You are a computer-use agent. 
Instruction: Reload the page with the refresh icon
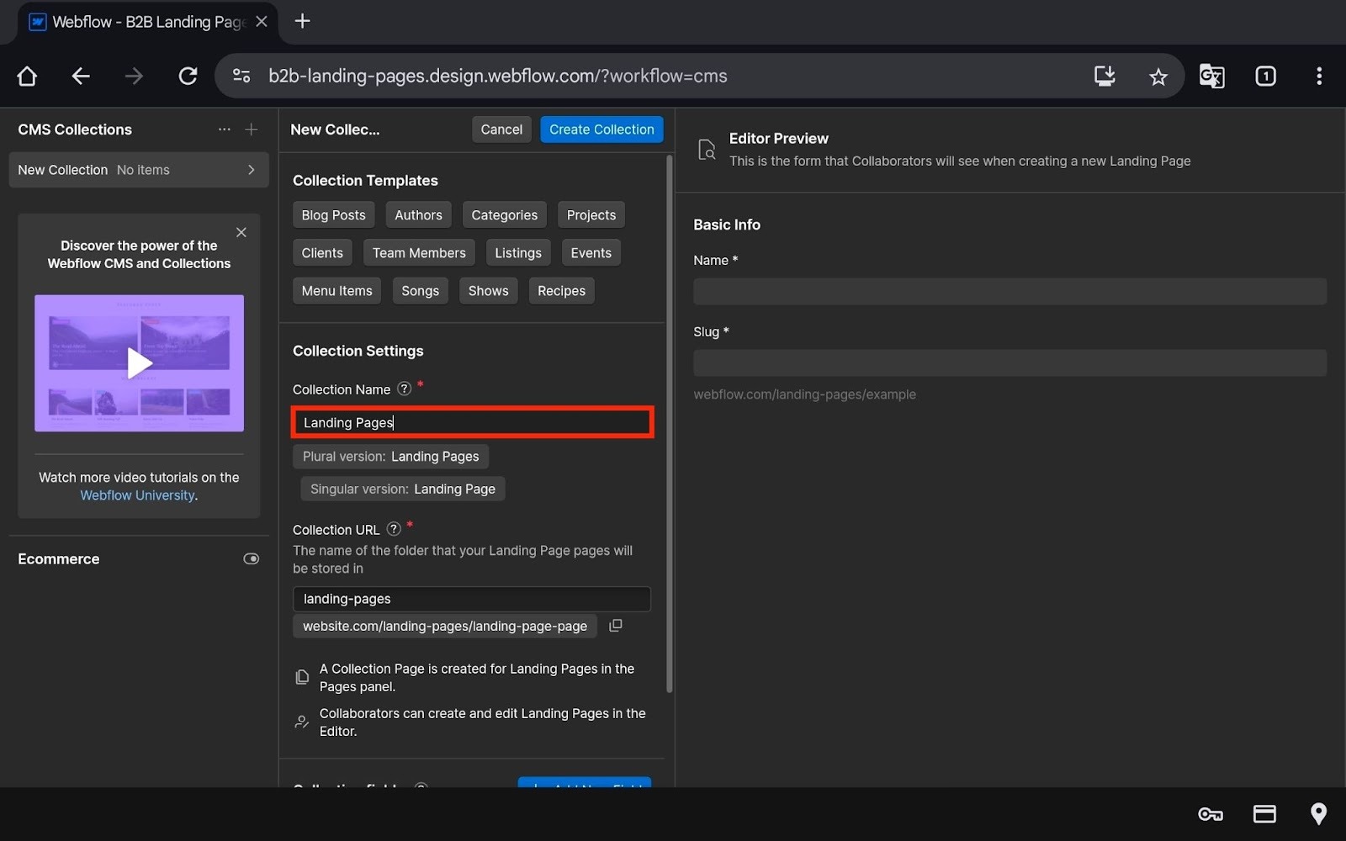[x=188, y=77]
